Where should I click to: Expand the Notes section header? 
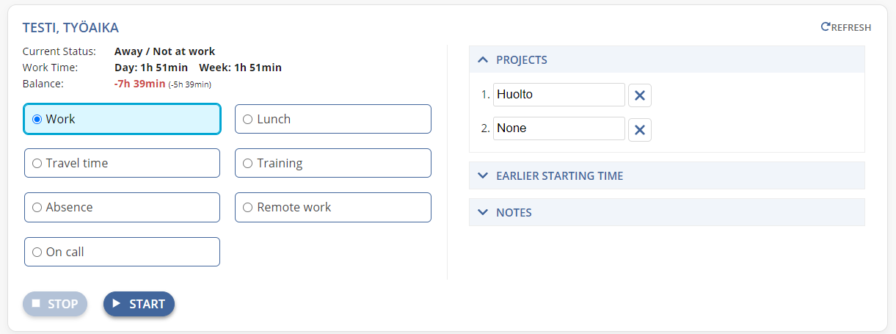tap(667, 212)
